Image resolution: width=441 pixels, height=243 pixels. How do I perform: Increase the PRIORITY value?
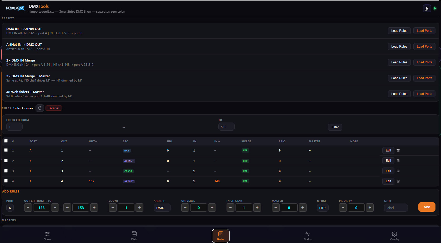coord(370,207)
